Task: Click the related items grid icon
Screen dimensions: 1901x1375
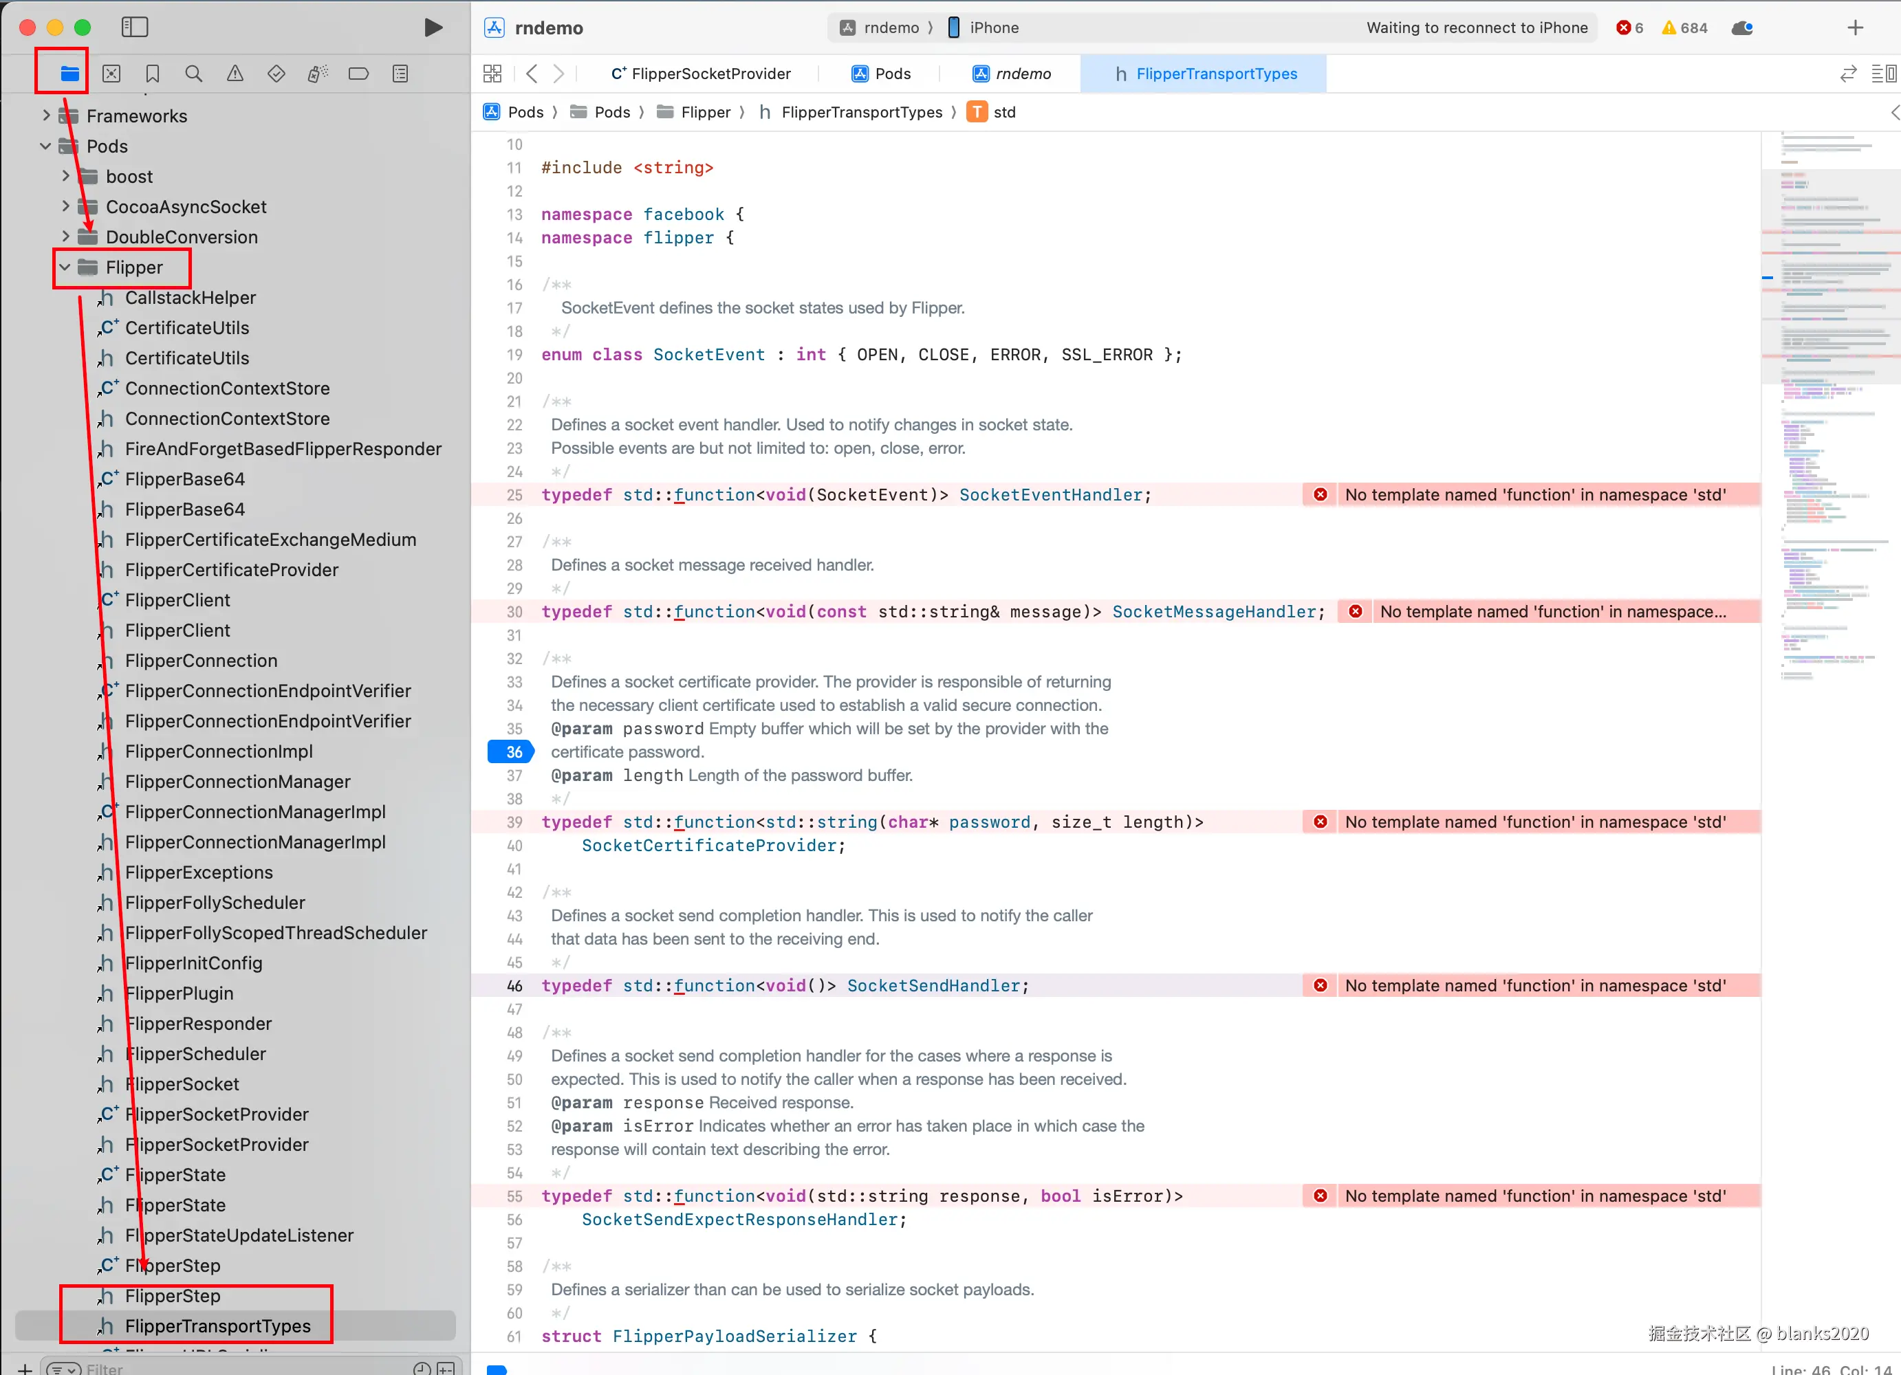Action: click(493, 74)
